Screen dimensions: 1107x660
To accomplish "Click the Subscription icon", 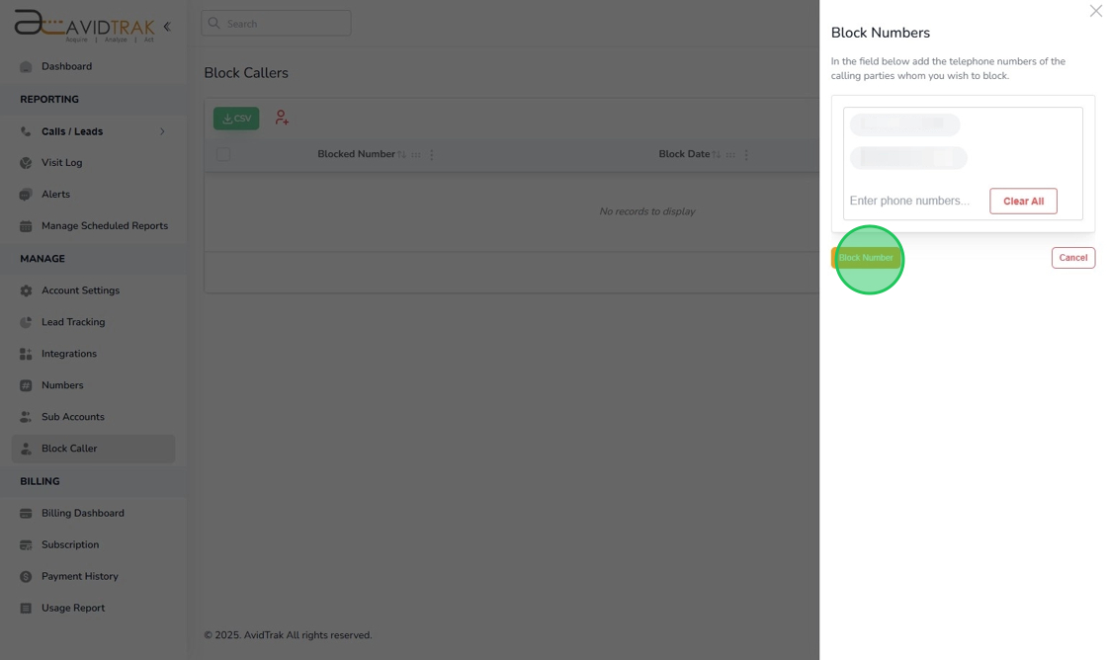I will pos(26,545).
